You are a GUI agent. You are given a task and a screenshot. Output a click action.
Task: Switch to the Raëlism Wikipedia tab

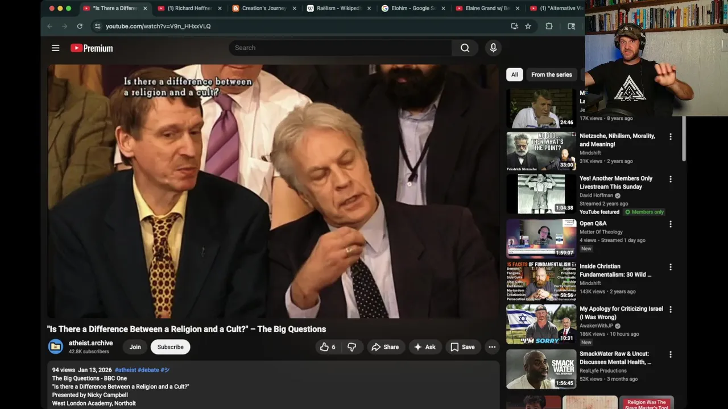coord(338,9)
